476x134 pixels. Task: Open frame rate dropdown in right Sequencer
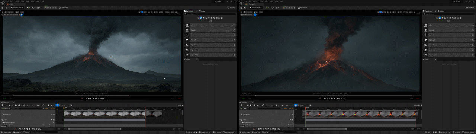tap(303, 105)
